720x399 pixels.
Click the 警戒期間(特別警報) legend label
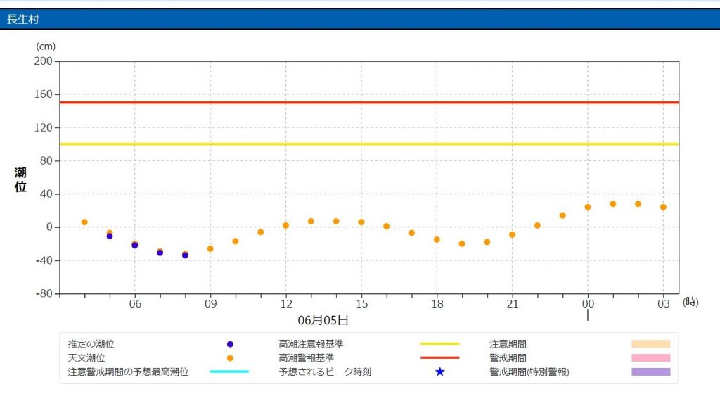529,372
